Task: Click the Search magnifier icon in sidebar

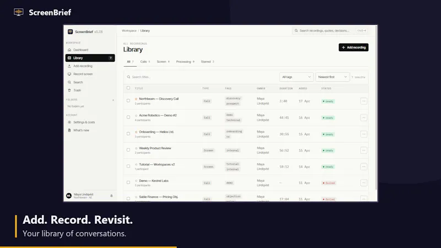Action: [69, 82]
